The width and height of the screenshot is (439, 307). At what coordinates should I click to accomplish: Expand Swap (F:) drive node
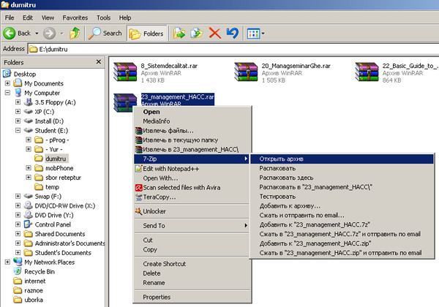click(x=18, y=197)
